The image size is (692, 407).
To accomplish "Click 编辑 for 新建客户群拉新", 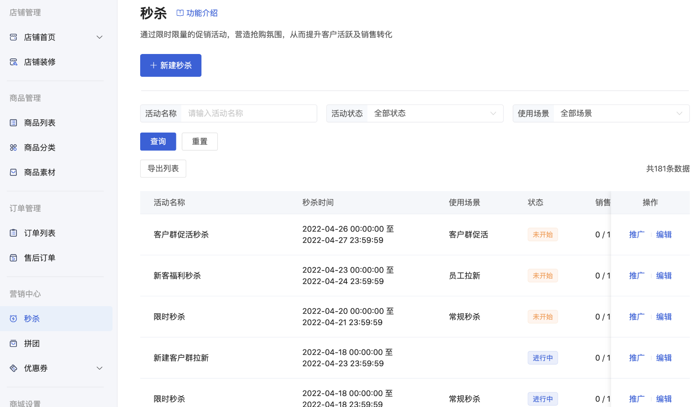I will (664, 358).
